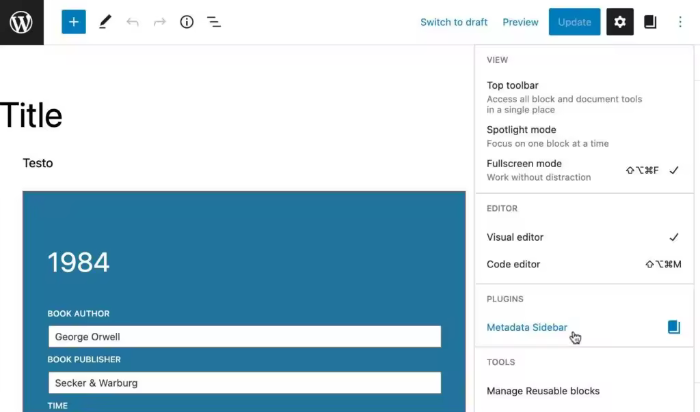Click Switch to draft
Screen dimensions: 700x412
click(454, 23)
